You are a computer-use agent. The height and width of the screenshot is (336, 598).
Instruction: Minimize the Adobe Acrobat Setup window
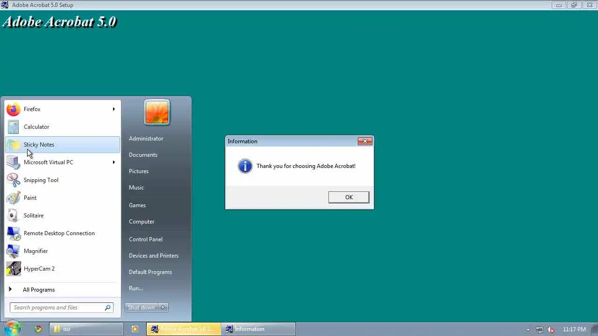pos(559,5)
